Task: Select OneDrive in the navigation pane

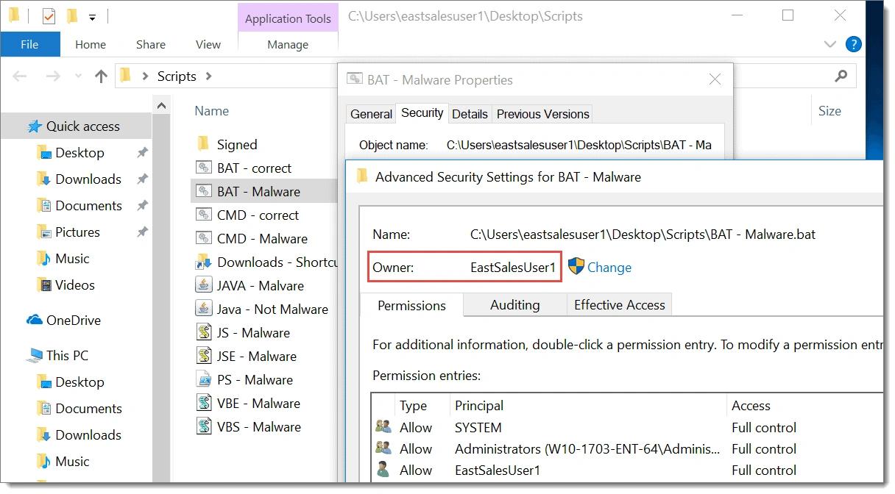Action: tap(73, 321)
